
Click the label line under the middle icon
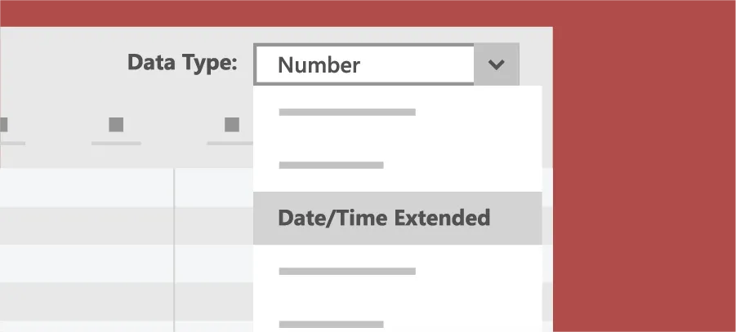[x=116, y=144]
